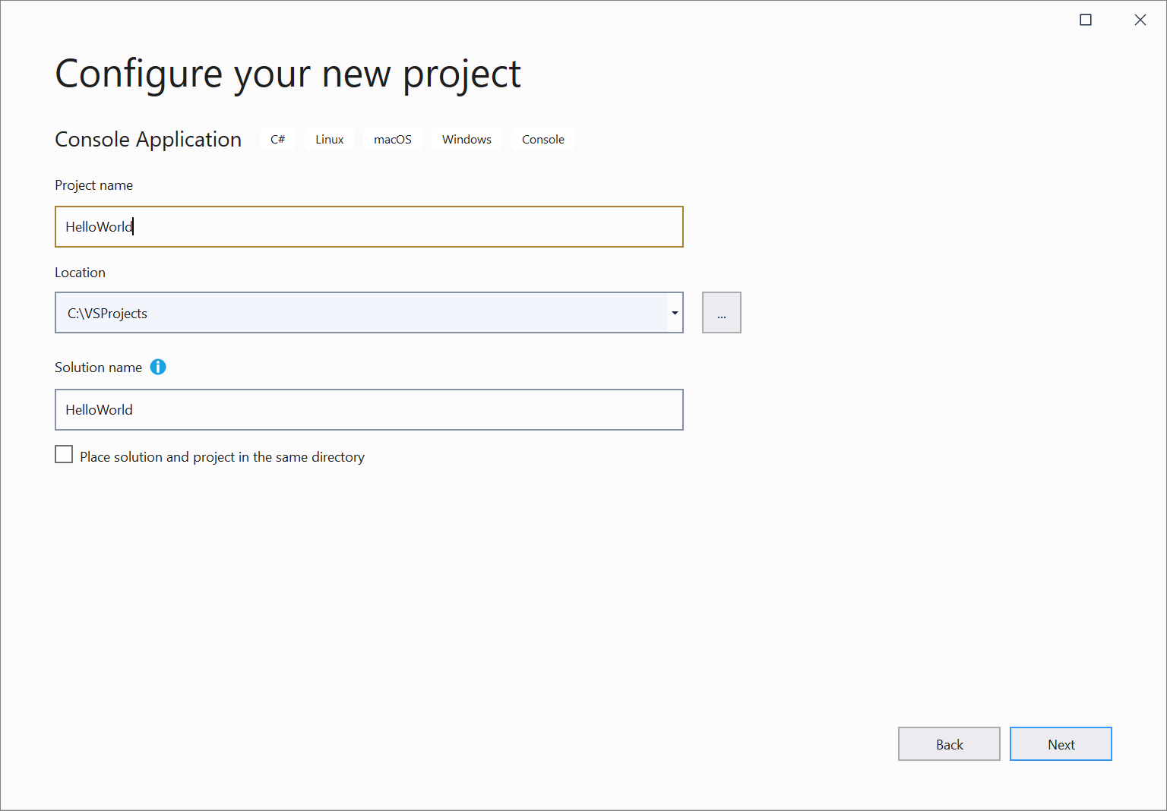Image resolution: width=1167 pixels, height=811 pixels.
Task: Click inside the Solution name field
Action: pyautogui.click(x=368, y=409)
